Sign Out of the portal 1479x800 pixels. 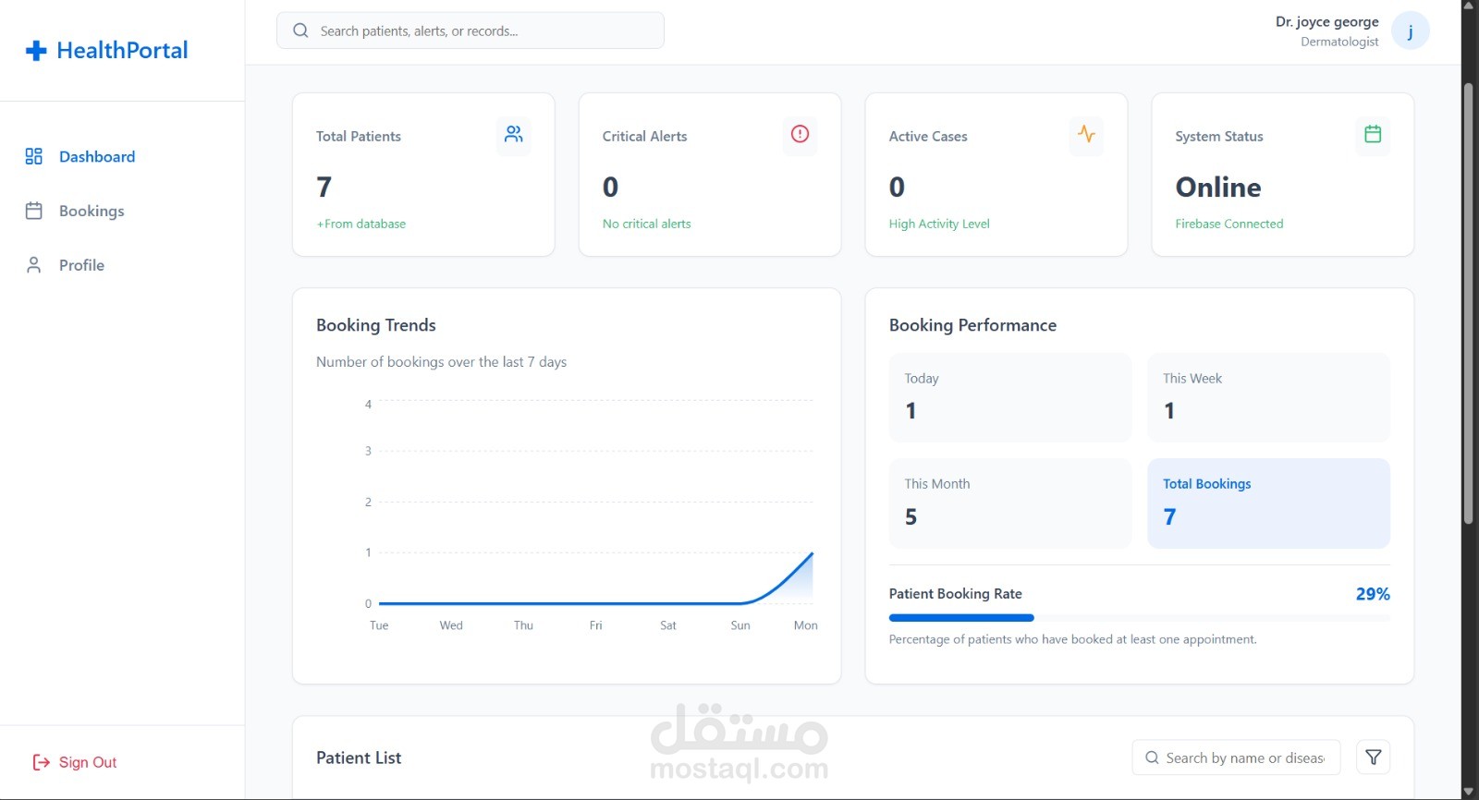[75, 762]
